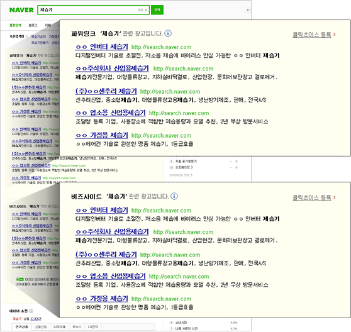Viewport: 351px width, 332px height.
Task: Switch to the 카페 tab
Action: click(48, 25)
